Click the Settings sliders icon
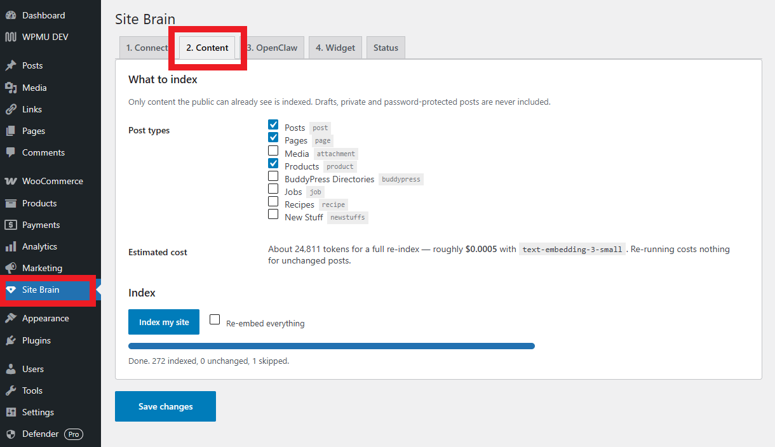This screenshot has height=447, width=775. tap(11, 412)
